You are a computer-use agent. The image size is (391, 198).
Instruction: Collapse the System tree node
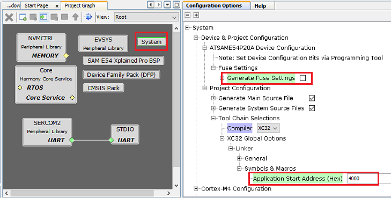[187, 28]
